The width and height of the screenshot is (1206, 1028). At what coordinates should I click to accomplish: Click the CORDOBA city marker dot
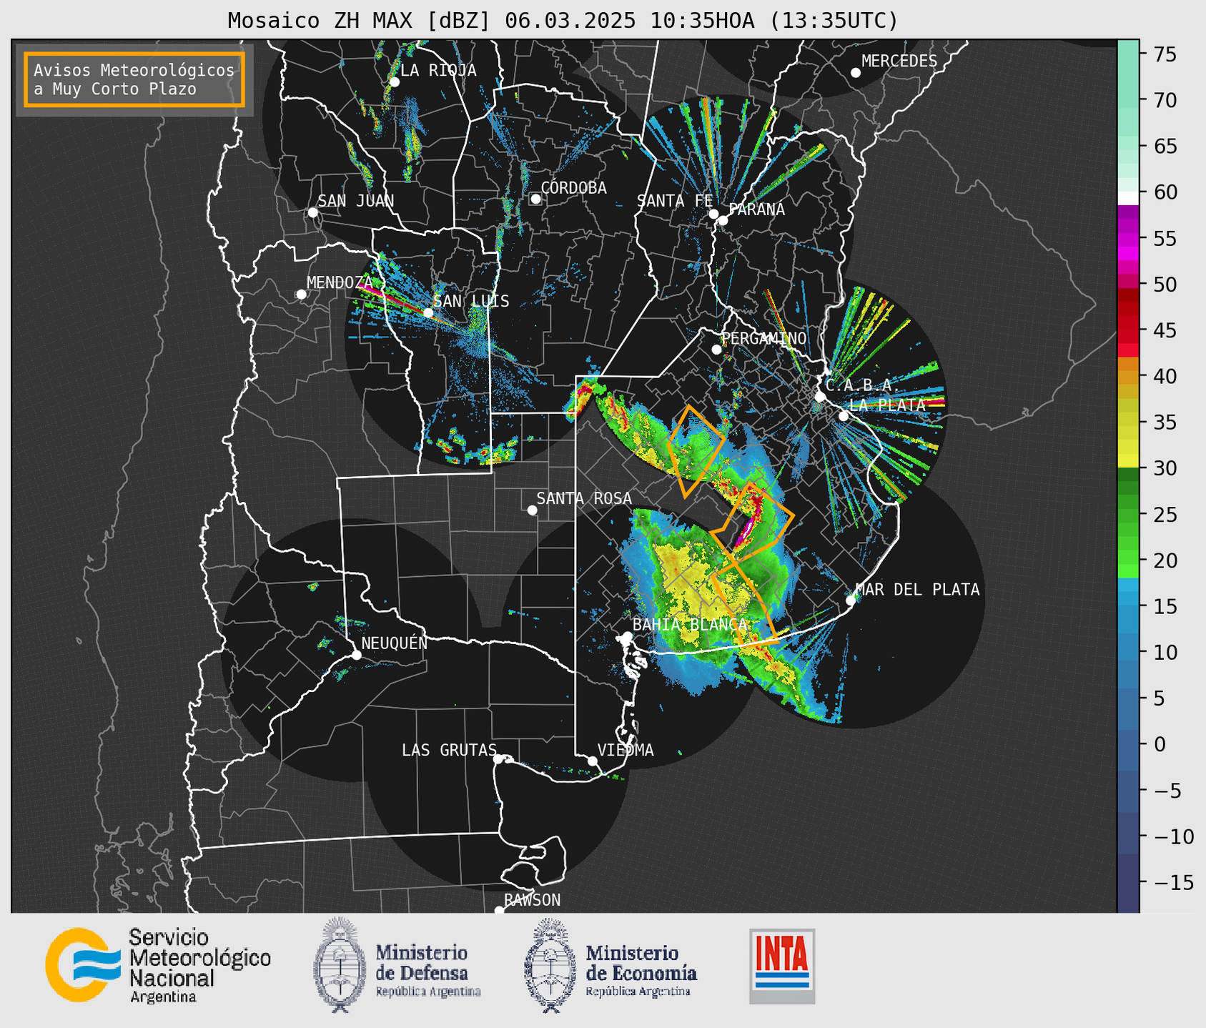coord(535,199)
